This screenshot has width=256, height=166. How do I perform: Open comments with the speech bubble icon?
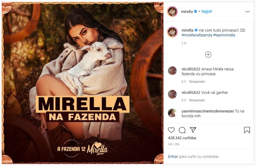tap(182, 130)
